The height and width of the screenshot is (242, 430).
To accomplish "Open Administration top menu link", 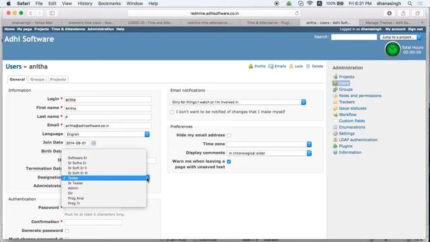I will click(101, 29).
